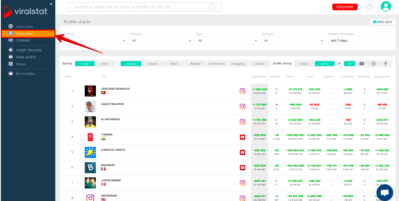The height and width of the screenshot is (201, 399).
Task: Click the viralstat logo
Action: click(26, 12)
